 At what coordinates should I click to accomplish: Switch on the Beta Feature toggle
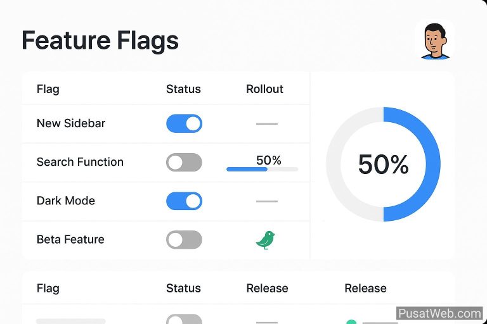[184, 240]
